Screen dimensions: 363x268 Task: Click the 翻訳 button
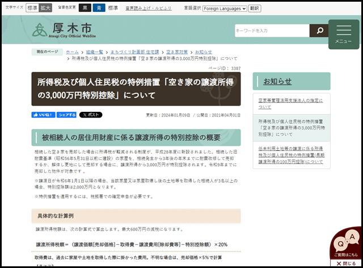(x=255, y=8)
